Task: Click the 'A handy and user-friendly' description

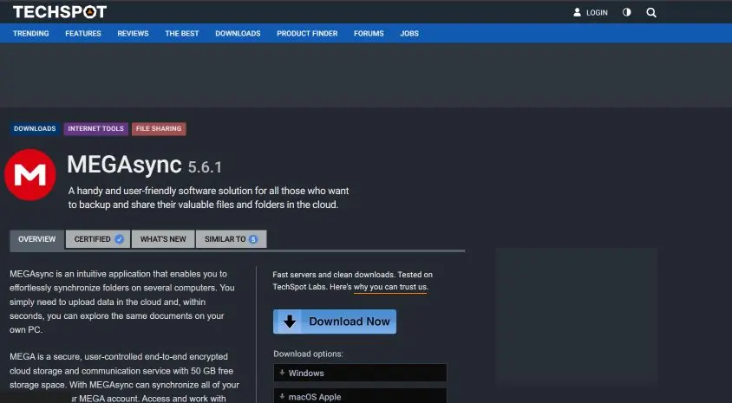Action: point(209,198)
